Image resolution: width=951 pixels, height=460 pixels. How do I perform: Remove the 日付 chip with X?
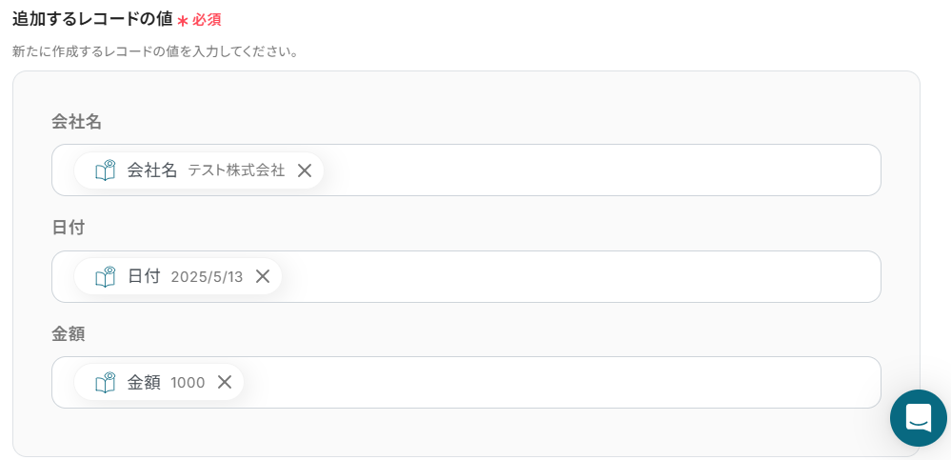pos(263,276)
